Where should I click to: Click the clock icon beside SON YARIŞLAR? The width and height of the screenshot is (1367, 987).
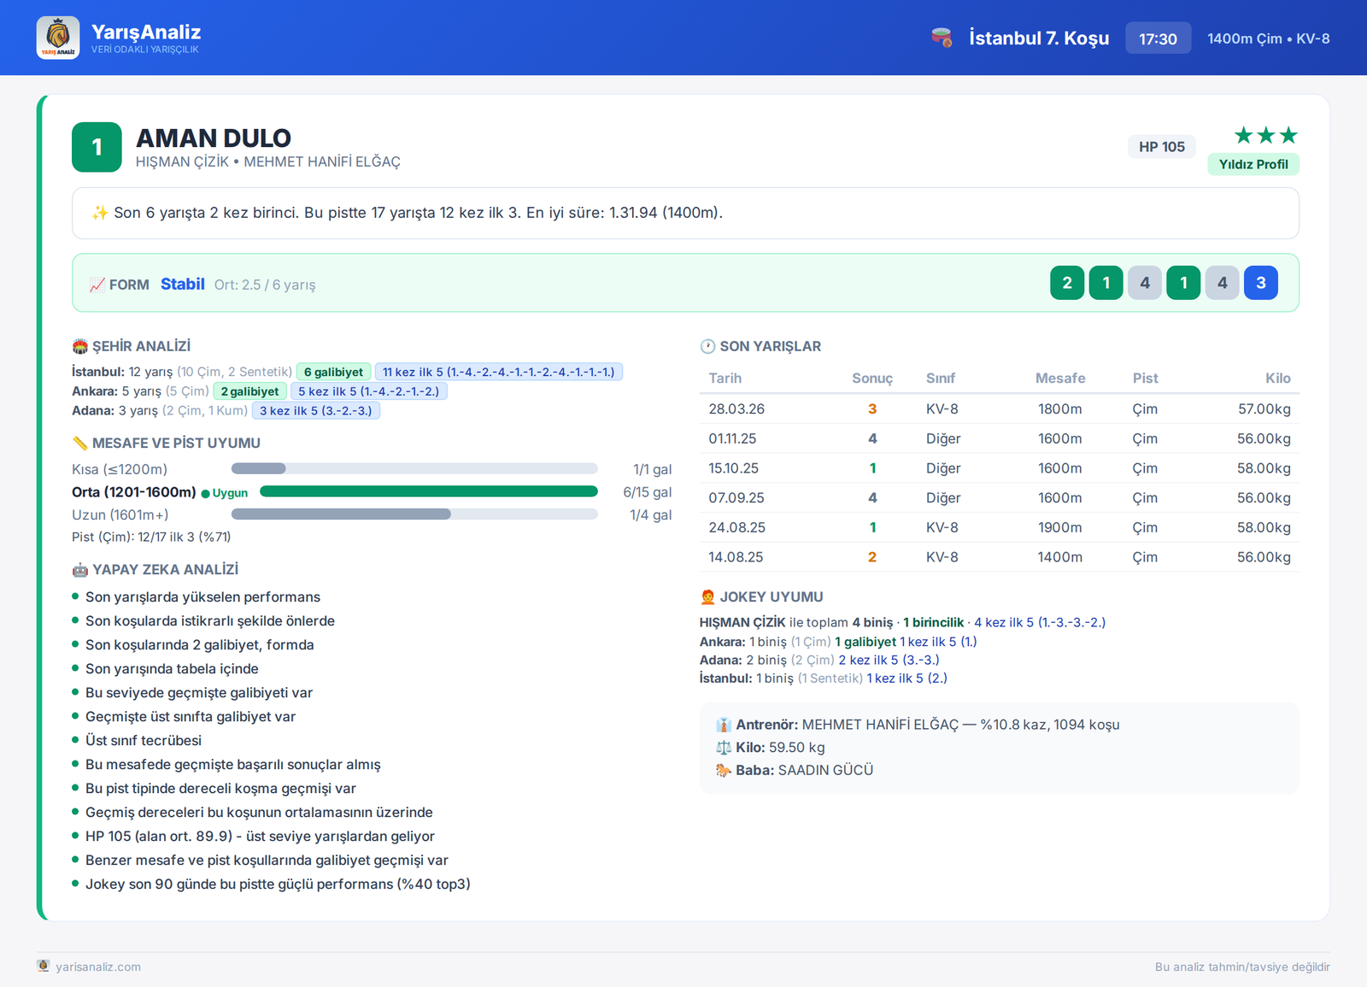point(707,346)
